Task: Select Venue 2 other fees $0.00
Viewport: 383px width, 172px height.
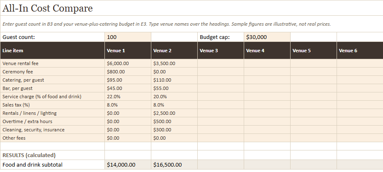Action: point(174,138)
